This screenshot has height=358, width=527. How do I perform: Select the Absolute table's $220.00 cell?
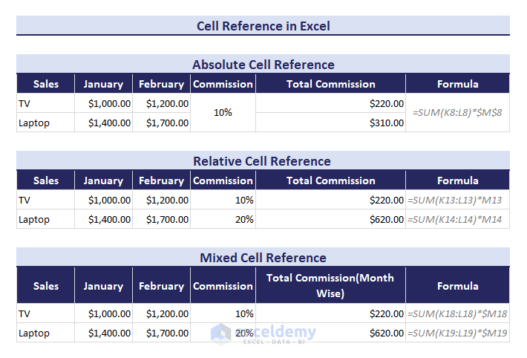pyautogui.click(x=330, y=103)
